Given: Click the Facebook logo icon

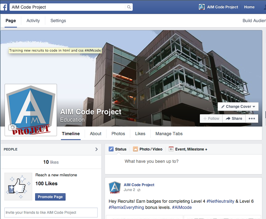Looking at the screenshot, I should click(x=4, y=7).
